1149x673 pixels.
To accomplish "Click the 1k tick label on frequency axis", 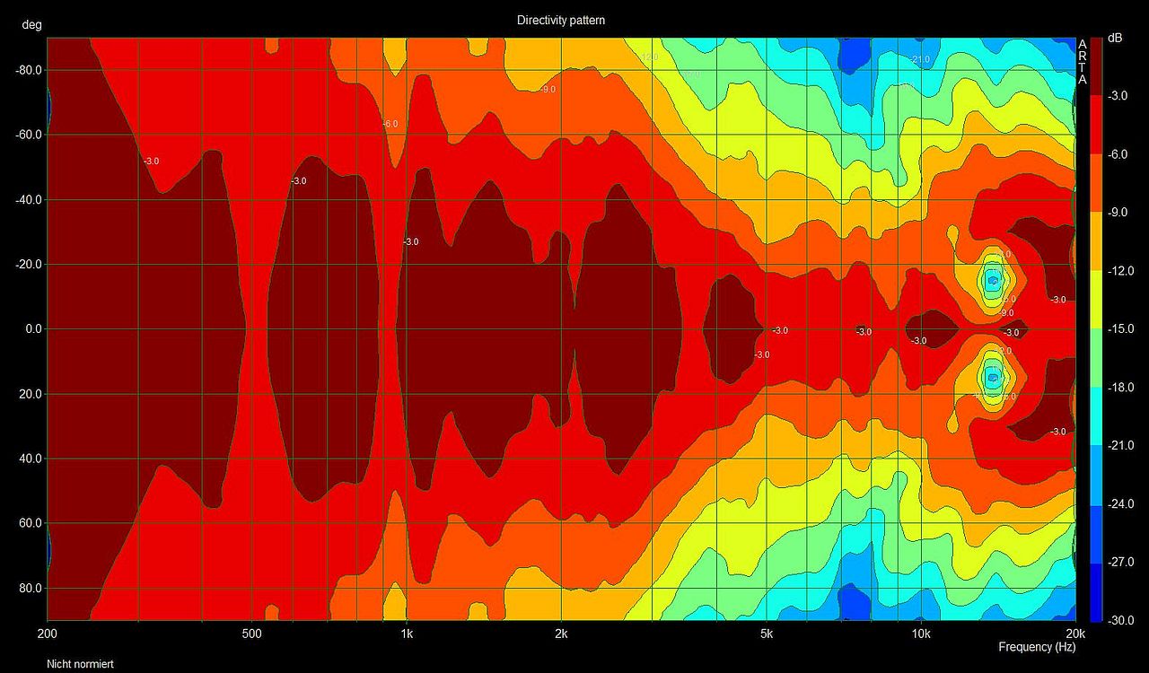I will click(407, 633).
